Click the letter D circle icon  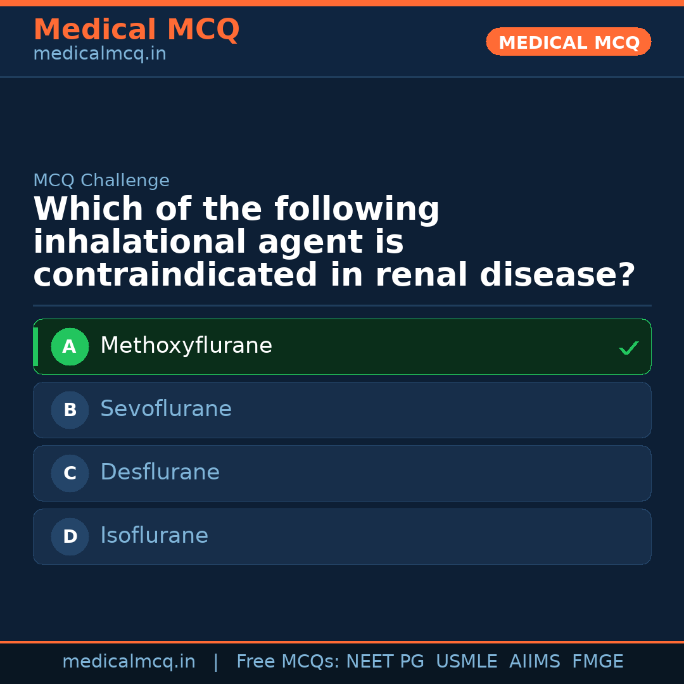[x=70, y=536]
